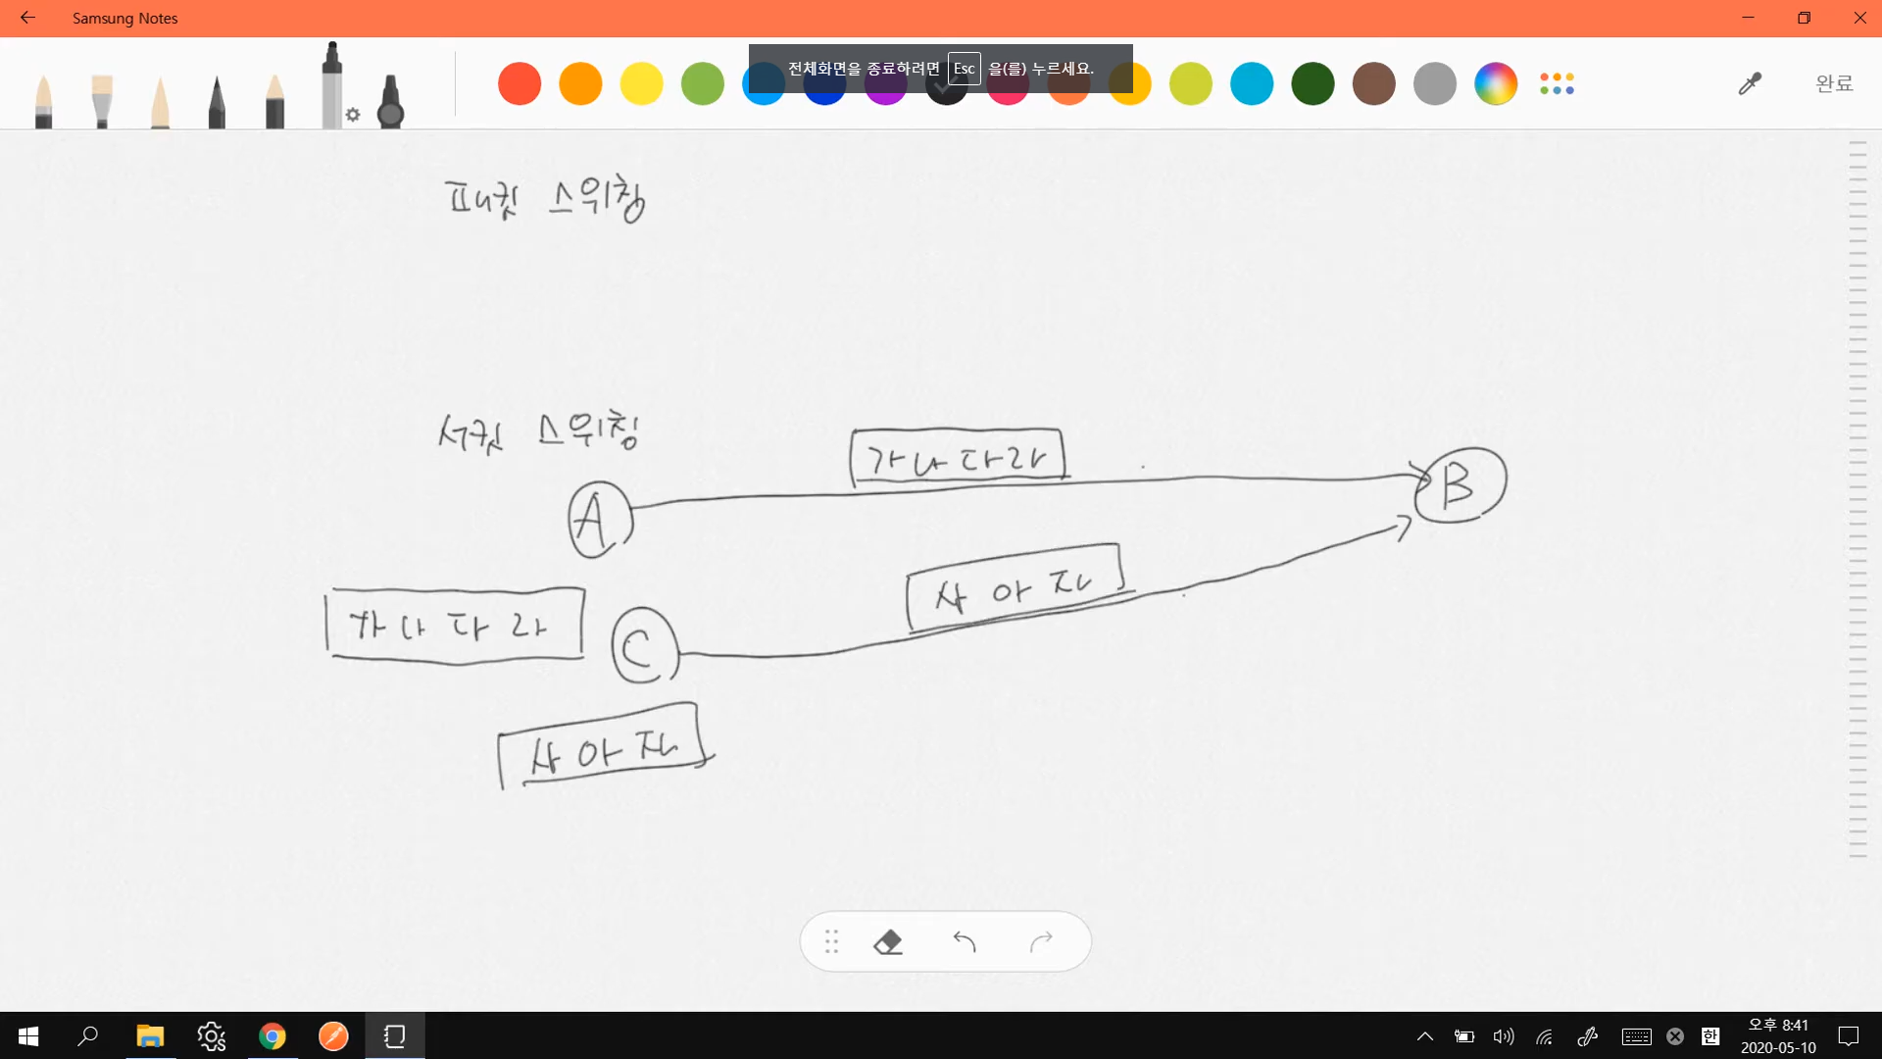The width and height of the screenshot is (1882, 1059).
Task: Select the dark pencil tool
Action: point(217,102)
